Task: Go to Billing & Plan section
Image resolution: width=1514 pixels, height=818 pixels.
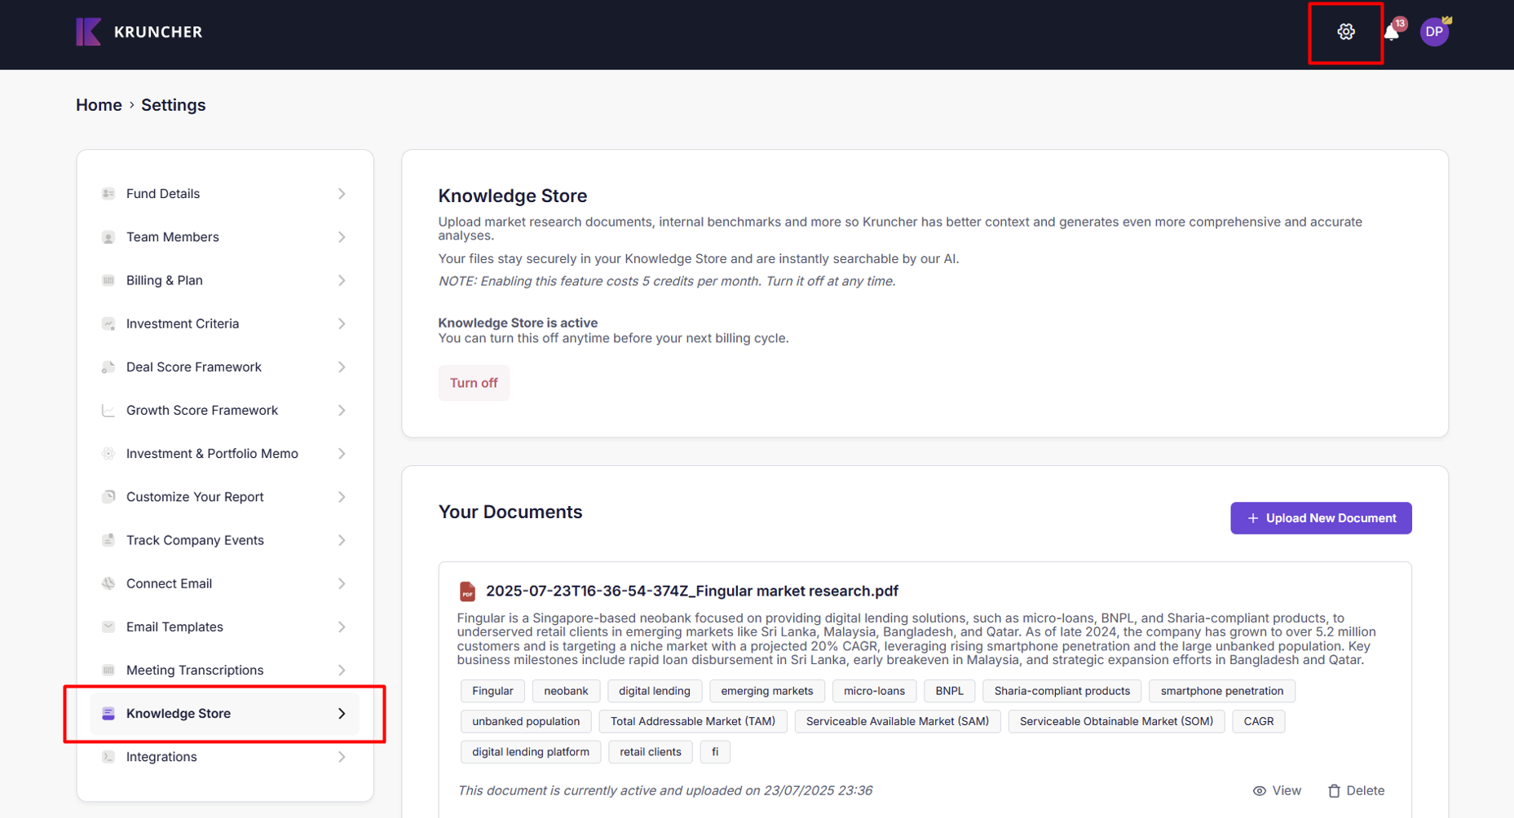Action: 224,280
